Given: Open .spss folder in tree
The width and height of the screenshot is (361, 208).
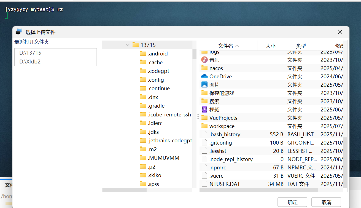Looking at the screenshot, I should pyautogui.click(x=153, y=184).
